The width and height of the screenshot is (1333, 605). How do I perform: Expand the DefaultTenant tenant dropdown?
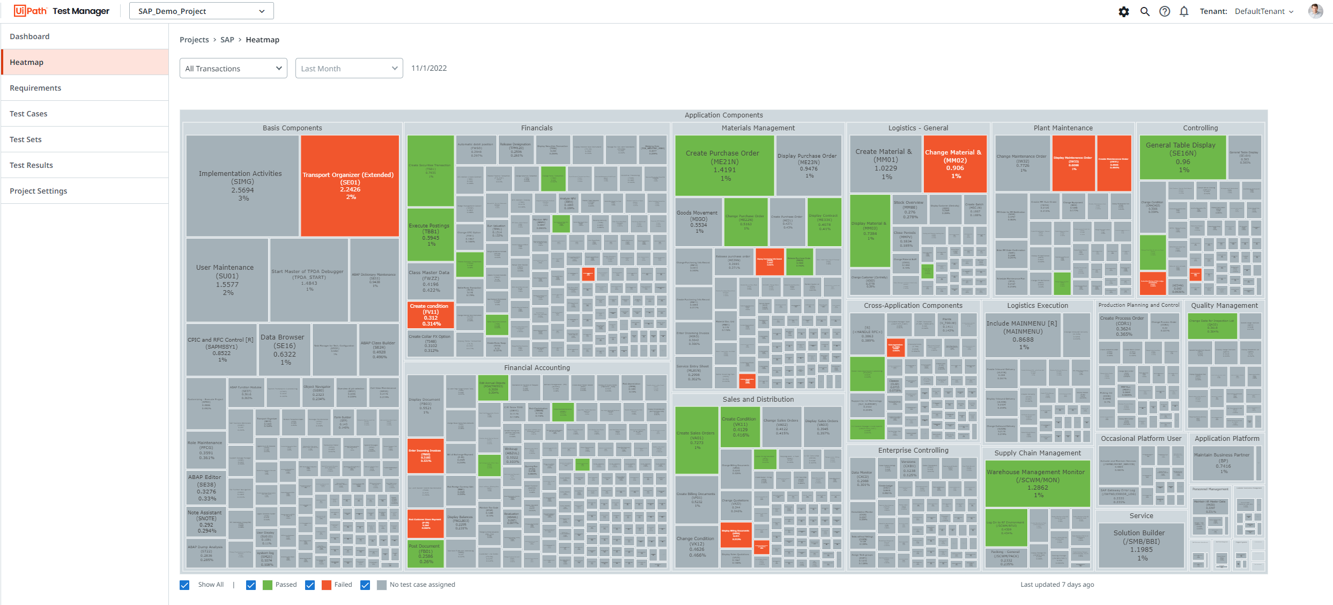coord(1264,11)
